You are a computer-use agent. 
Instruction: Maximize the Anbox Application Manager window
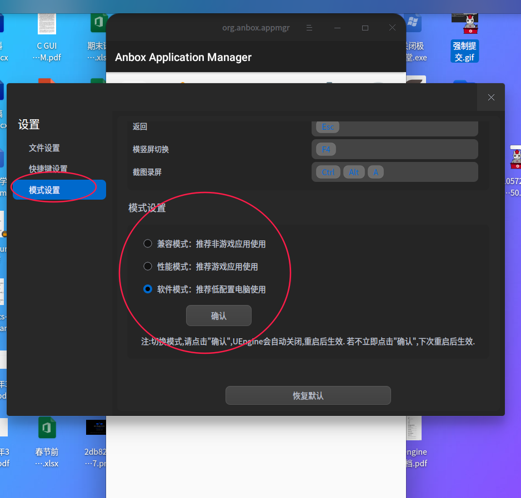(x=365, y=28)
